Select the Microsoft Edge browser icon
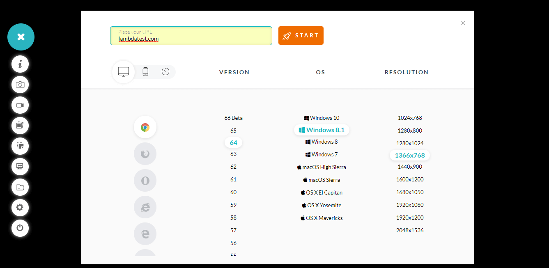The height and width of the screenshot is (268, 549). [145, 234]
